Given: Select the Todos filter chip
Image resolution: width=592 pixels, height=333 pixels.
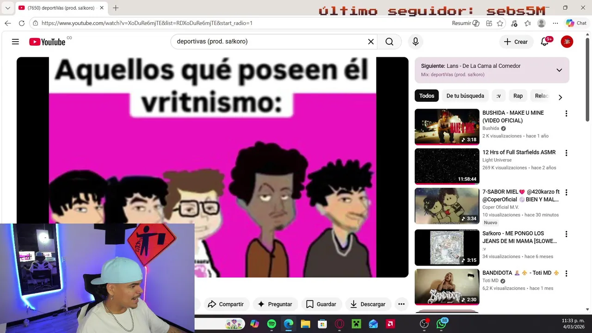Looking at the screenshot, I should point(426,96).
